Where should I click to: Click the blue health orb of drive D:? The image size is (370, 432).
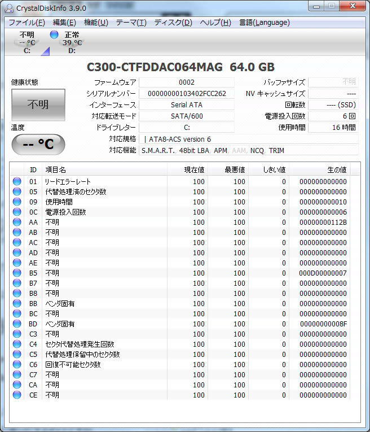tap(54, 34)
